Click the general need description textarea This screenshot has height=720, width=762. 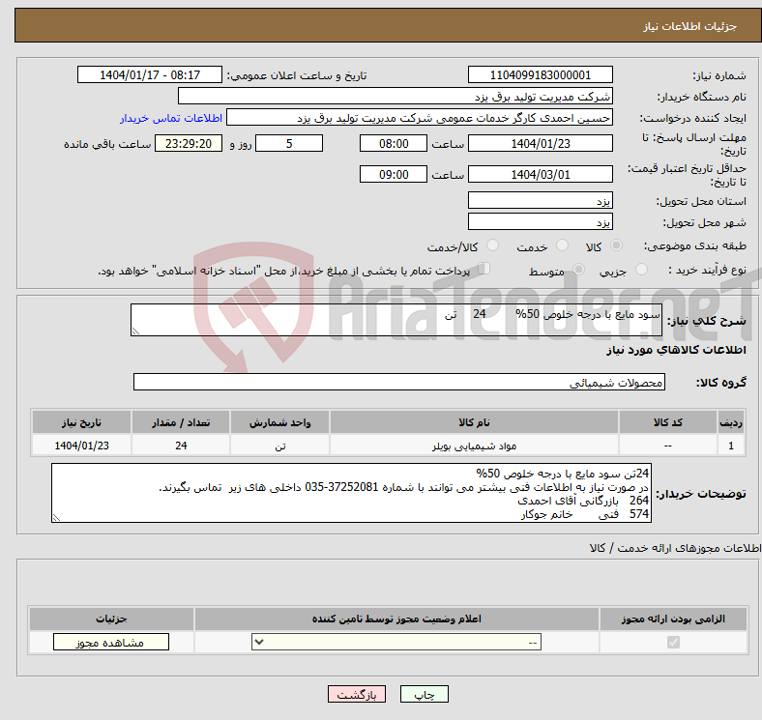[x=396, y=320]
